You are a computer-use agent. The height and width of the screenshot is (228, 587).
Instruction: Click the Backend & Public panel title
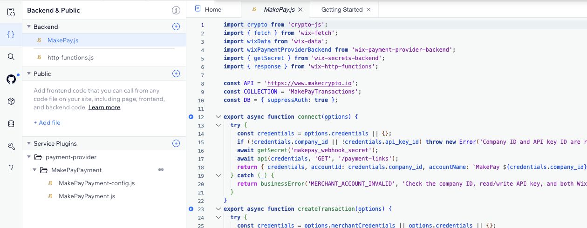pos(54,10)
